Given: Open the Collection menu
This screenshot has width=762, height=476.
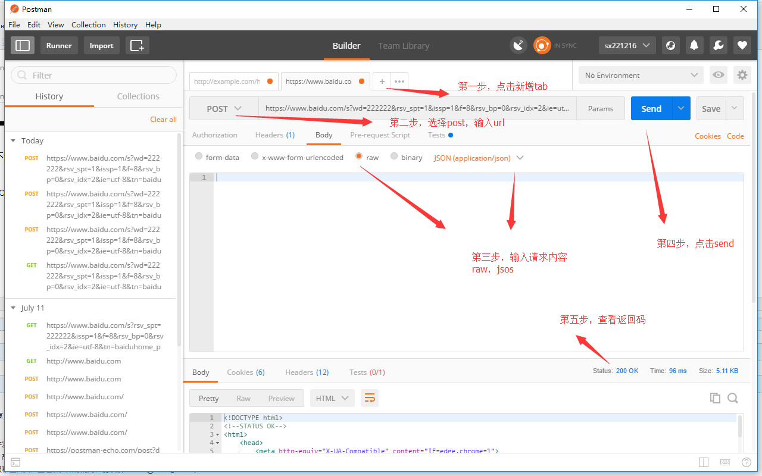Looking at the screenshot, I should pyautogui.click(x=89, y=24).
